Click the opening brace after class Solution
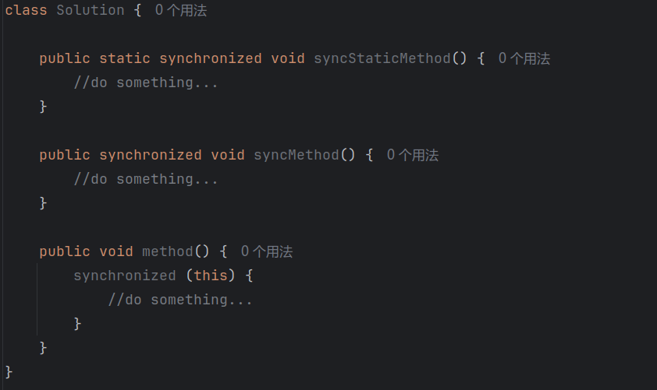This screenshot has width=657, height=390. tap(137, 10)
